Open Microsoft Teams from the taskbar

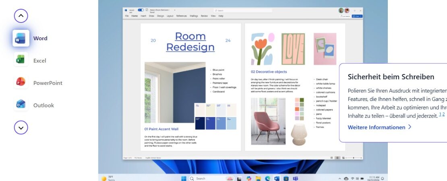pos(296,179)
